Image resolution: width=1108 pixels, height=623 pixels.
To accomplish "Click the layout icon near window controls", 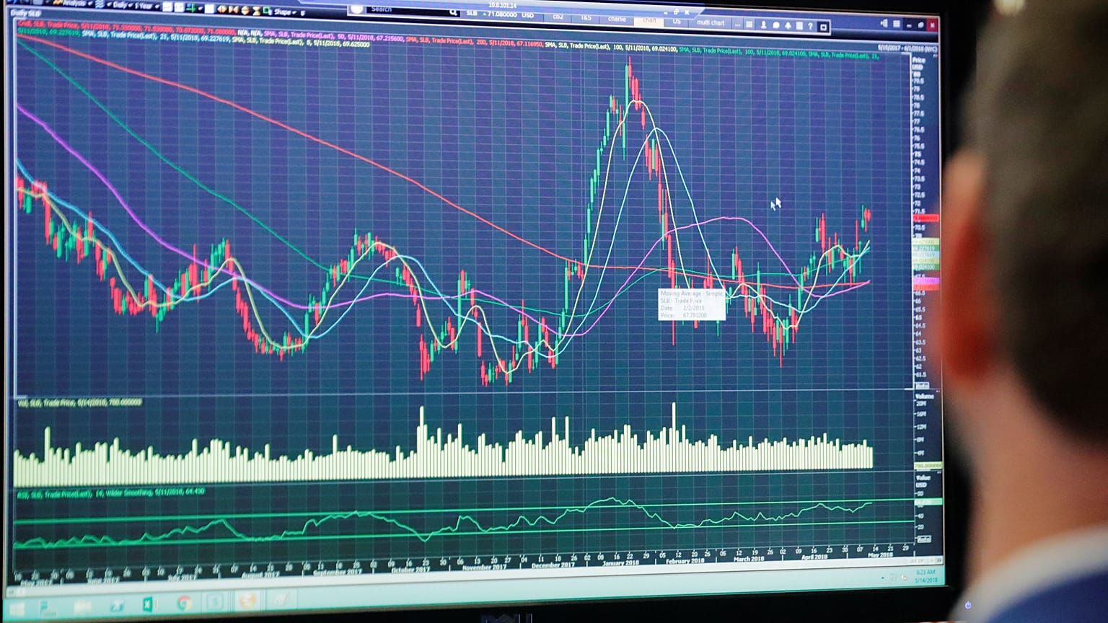I will (x=884, y=24).
